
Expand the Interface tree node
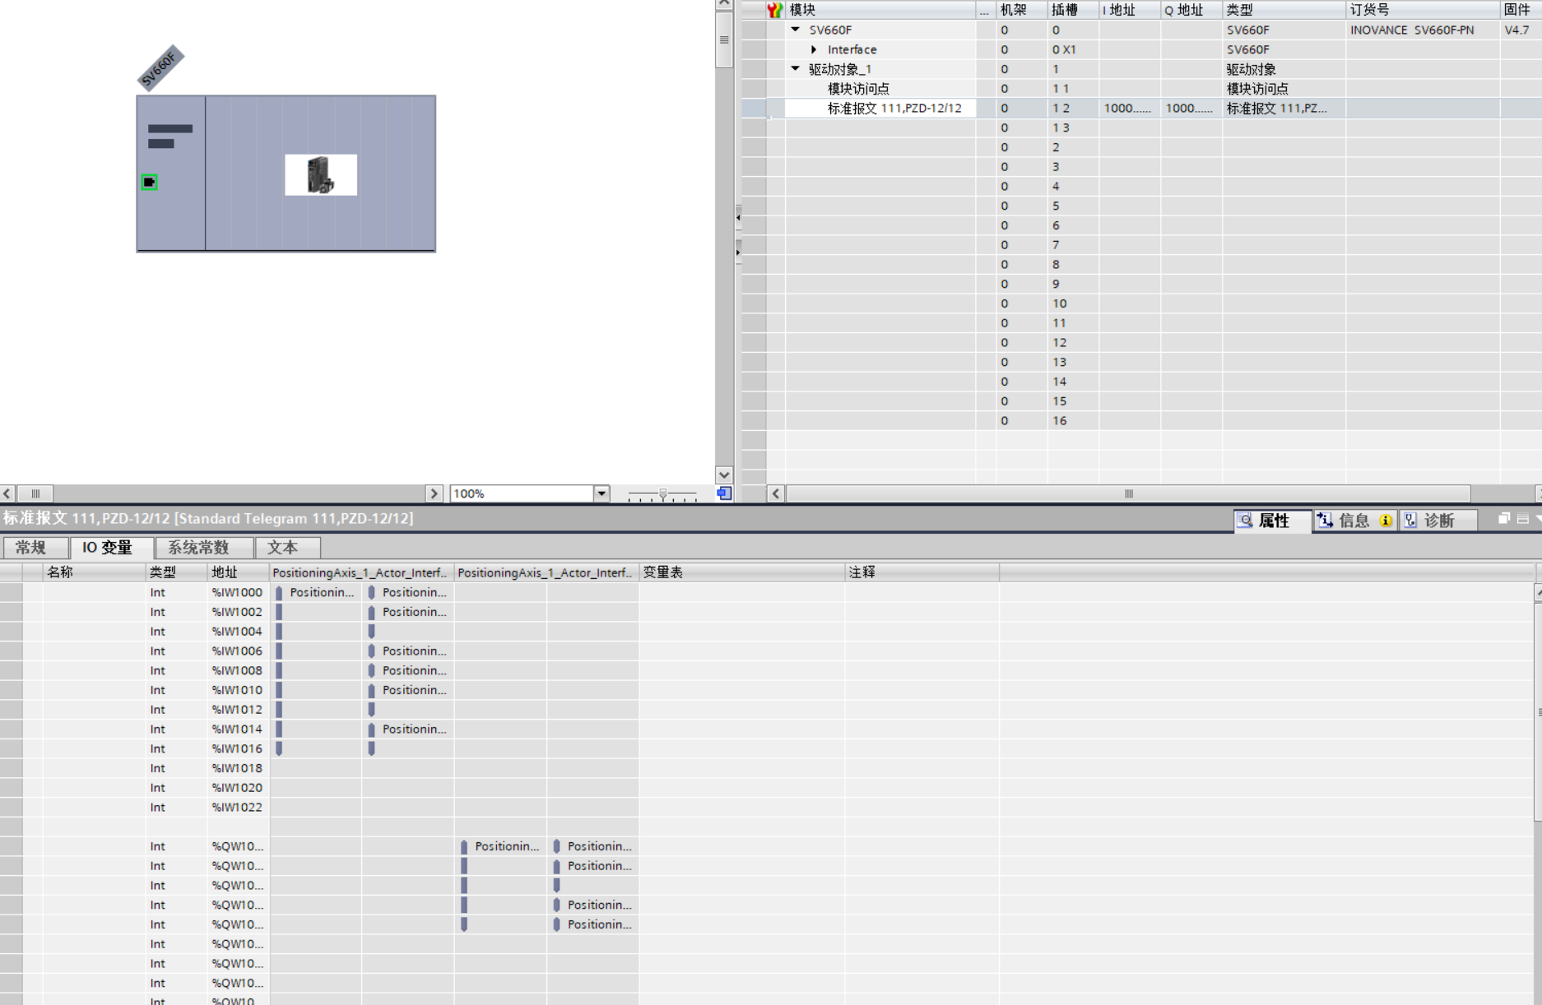(814, 49)
